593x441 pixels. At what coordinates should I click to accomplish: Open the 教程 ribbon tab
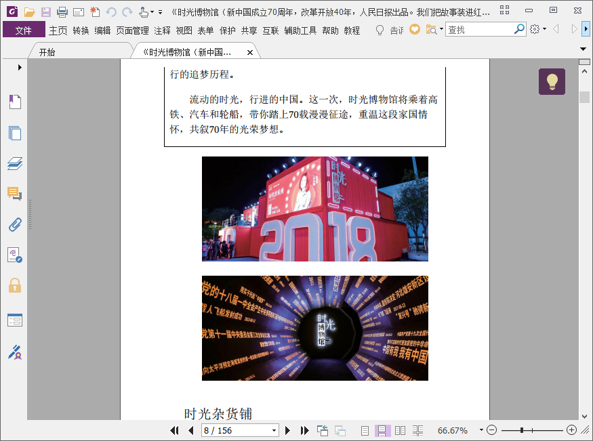click(x=352, y=30)
